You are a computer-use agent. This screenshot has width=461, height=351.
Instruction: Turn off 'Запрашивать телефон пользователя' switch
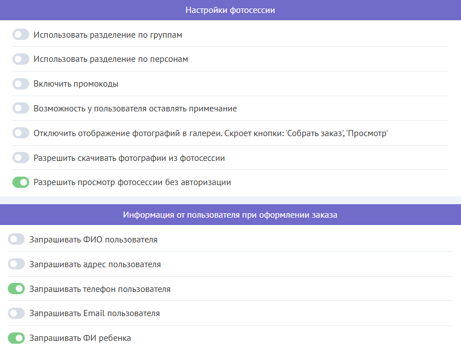point(16,289)
